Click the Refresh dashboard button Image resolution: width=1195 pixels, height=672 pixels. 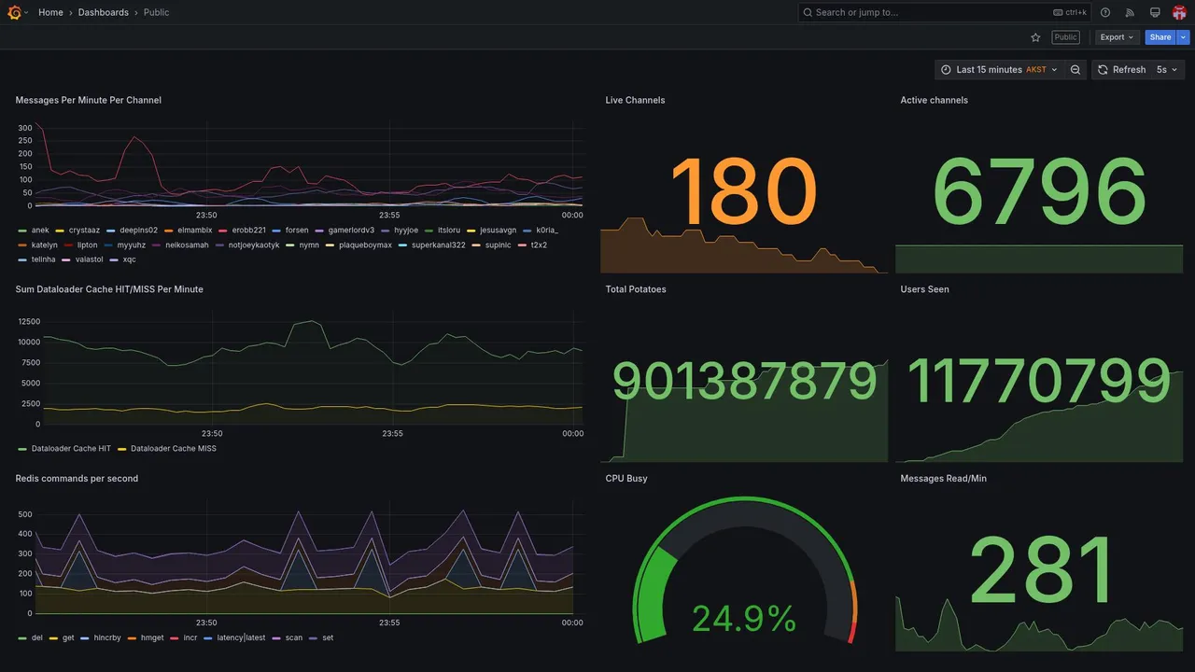pyautogui.click(x=1120, y=70)
